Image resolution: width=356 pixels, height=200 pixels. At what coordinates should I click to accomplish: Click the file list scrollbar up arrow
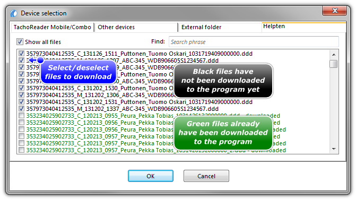(x=334, y=55)
